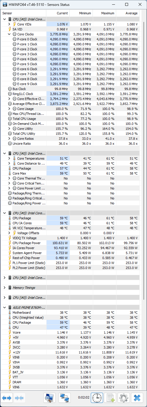
Task: Open the sensor summary monitor icon
Action: tap(49, 398)
